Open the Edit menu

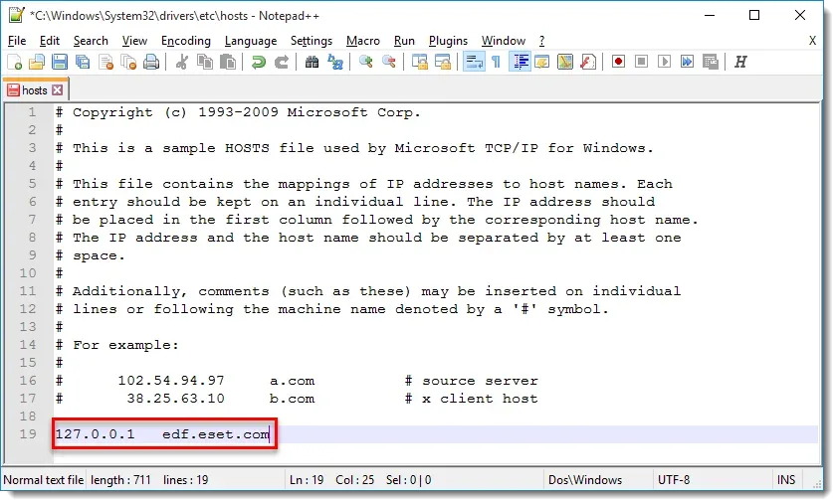(50, 41)
